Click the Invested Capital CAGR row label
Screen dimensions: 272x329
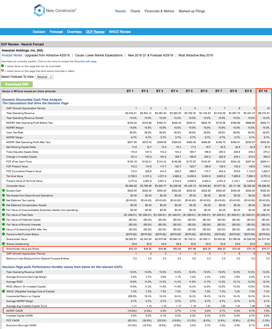pyautogui.click(x=20, y=315)
